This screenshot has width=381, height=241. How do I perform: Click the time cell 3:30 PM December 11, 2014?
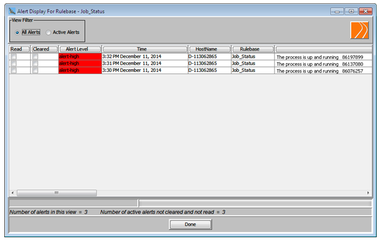pos(145,70)
